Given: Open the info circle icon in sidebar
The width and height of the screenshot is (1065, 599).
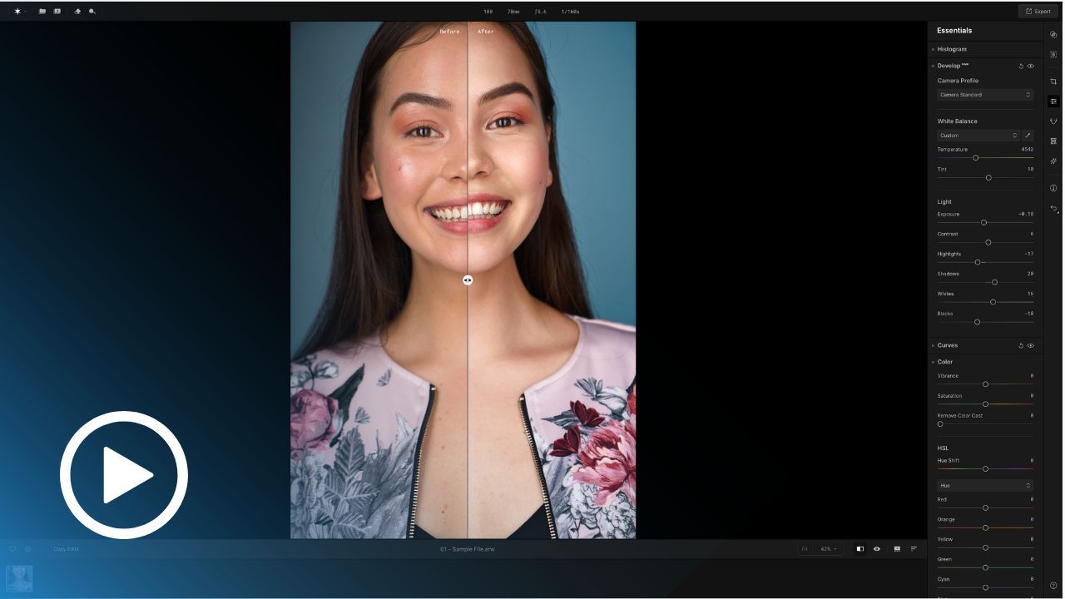Looking at the screenshot, I should pyautogui.click(x=1053, y=188).
